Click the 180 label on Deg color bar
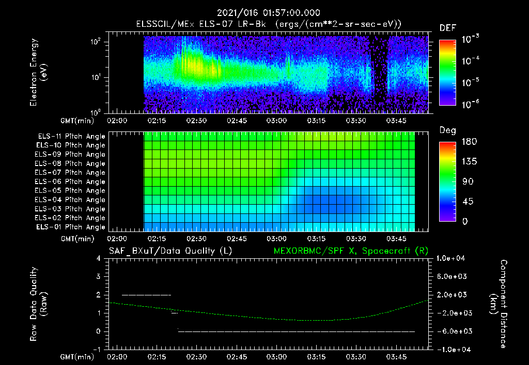Image resolution: width=529 pixels, height=365 pixels. point(469,142)
